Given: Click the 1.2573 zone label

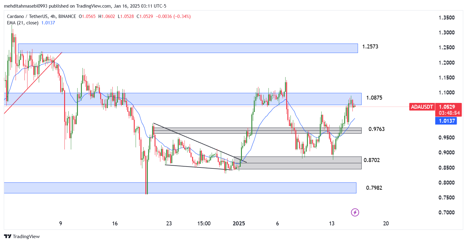Looking at the screenshot, I should click(x=370, y=47).
